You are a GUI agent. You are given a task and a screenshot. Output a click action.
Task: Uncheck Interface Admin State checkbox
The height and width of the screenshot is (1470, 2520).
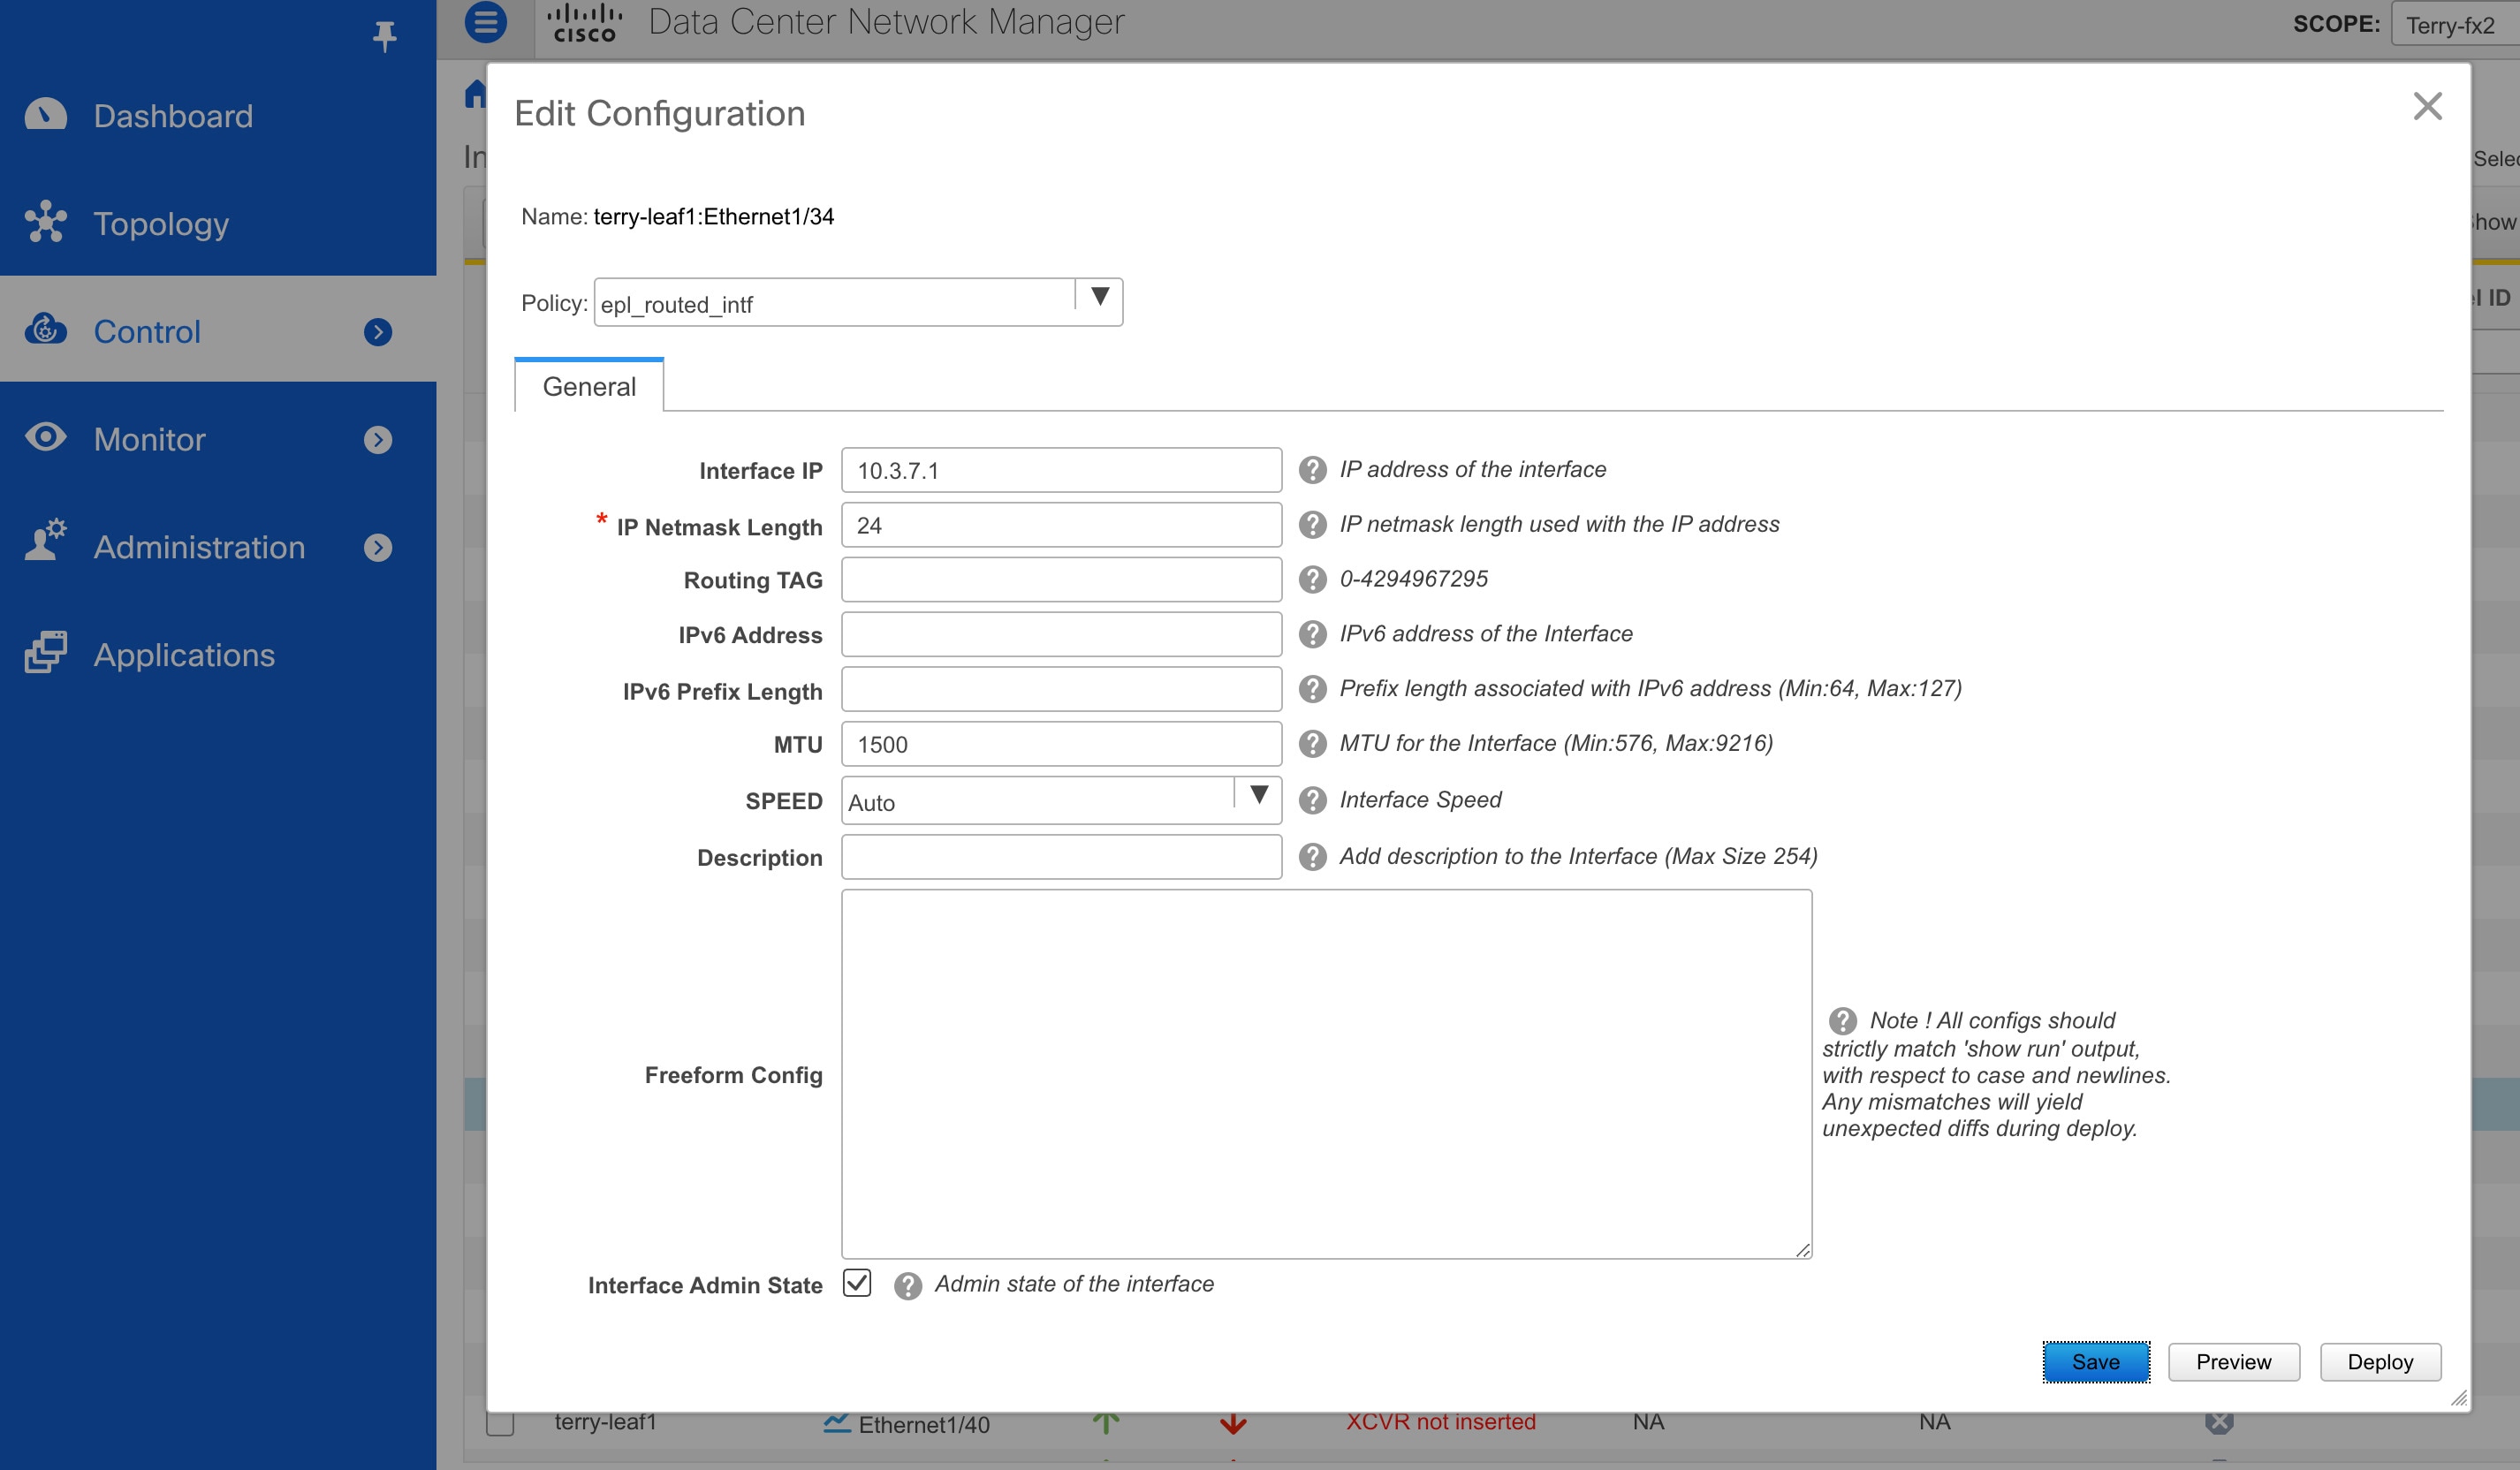[x=857, y=1283]
